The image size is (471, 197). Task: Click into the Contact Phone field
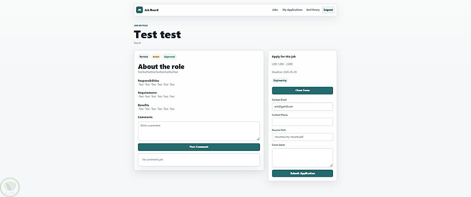[302, 122]
